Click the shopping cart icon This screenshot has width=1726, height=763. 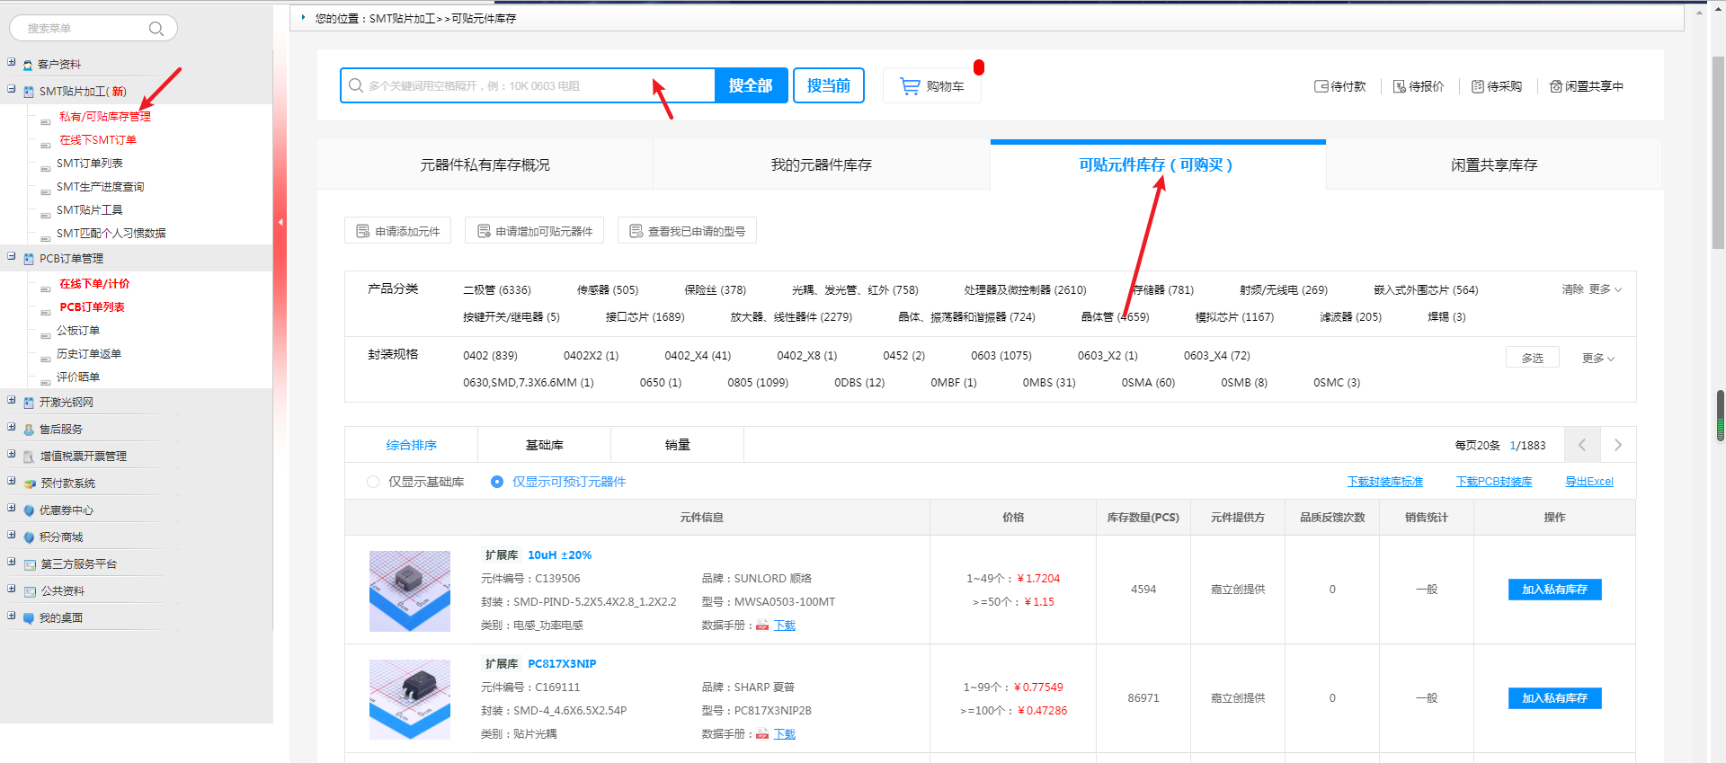[x=910, y=86]
